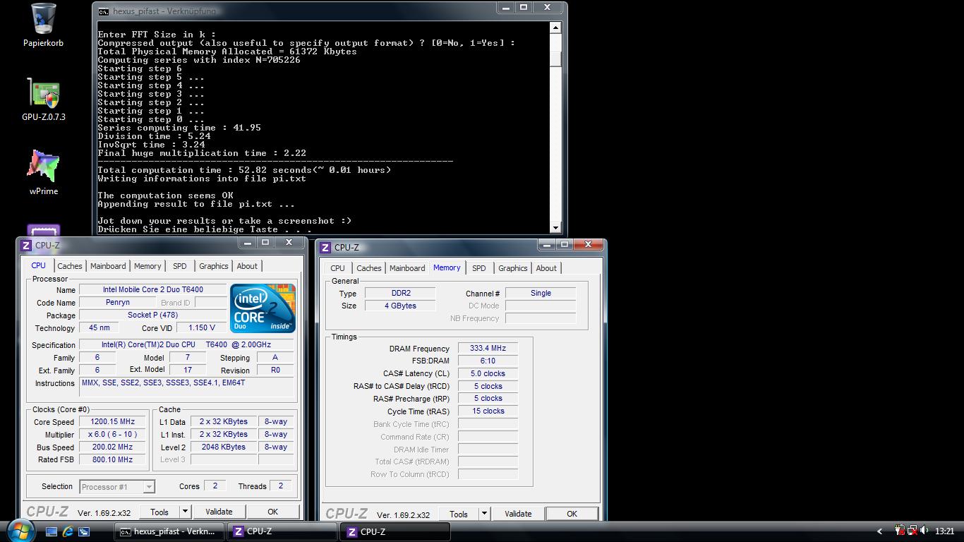Click DRAM Frequency value 333.4 MHz
This screenshot has height=542, width=964.
point(488,348)
